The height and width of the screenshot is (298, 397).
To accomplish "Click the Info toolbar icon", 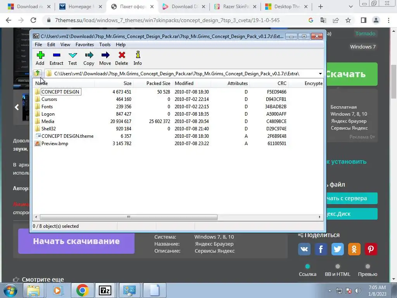I will click(x=138, y=55).
